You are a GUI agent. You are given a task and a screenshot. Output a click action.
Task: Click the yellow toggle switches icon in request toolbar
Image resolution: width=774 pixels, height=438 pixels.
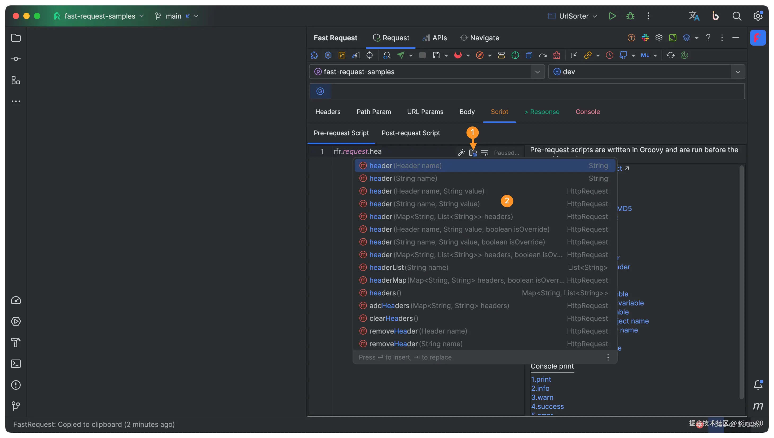click(x=501, y=55)
